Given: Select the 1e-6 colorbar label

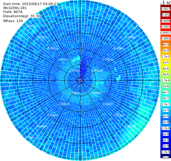Looking at the screenshot, I should pyautogui.click(x=166, y=86).
